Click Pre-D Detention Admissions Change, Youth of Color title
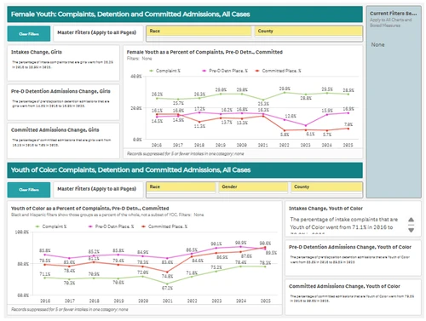Viewport: 426px width, 321px height. click(350, 247)
